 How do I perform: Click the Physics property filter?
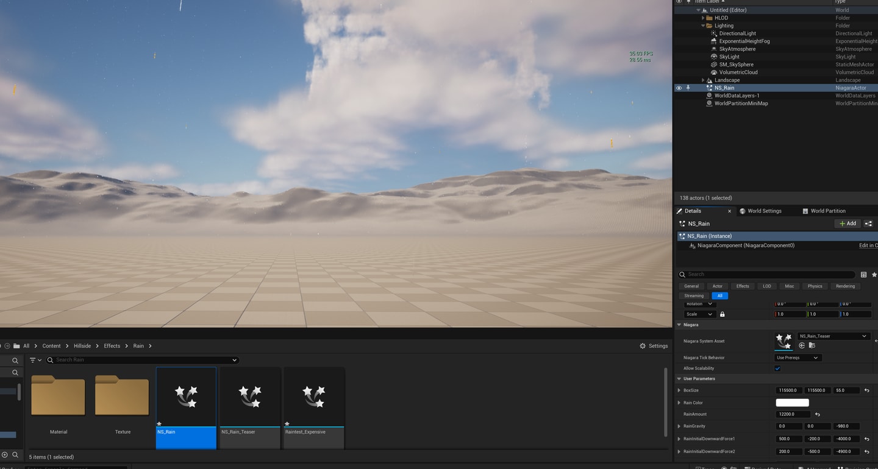point(815,286)
